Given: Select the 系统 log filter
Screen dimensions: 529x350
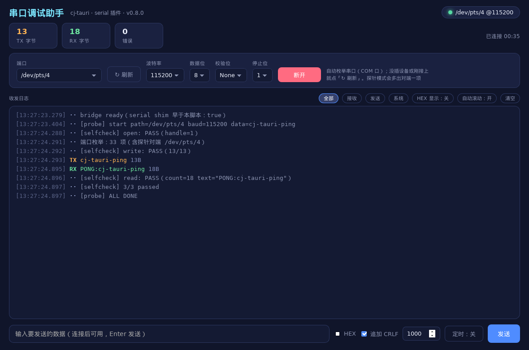Looking at the screenshot, I should tap(399, 98).
